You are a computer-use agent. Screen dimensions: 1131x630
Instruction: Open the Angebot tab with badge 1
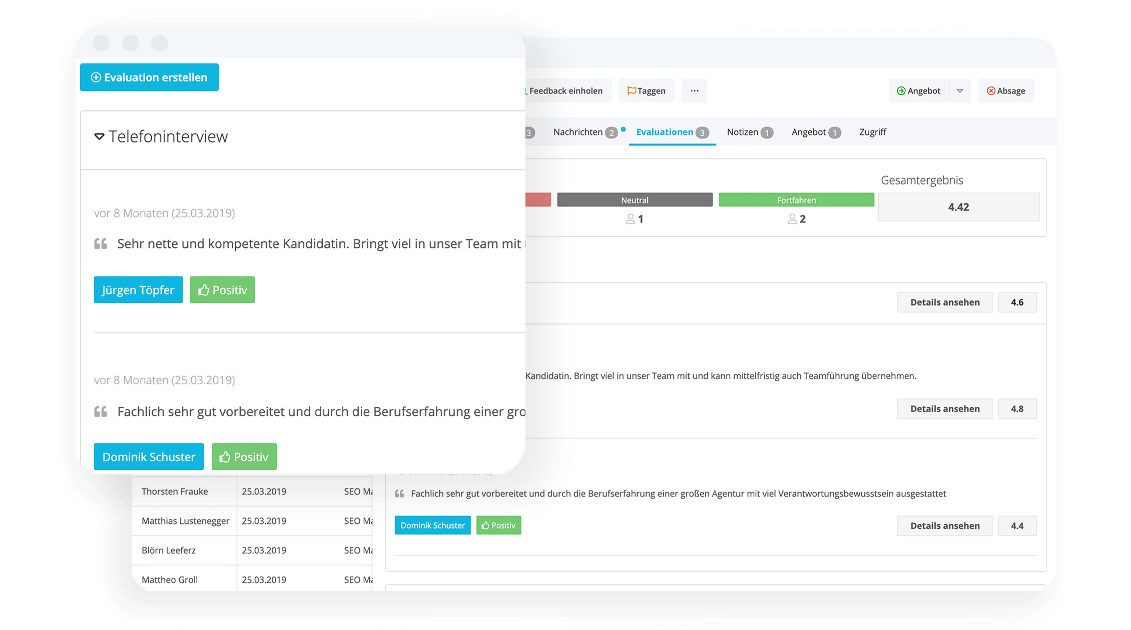(x=816, y=132)
